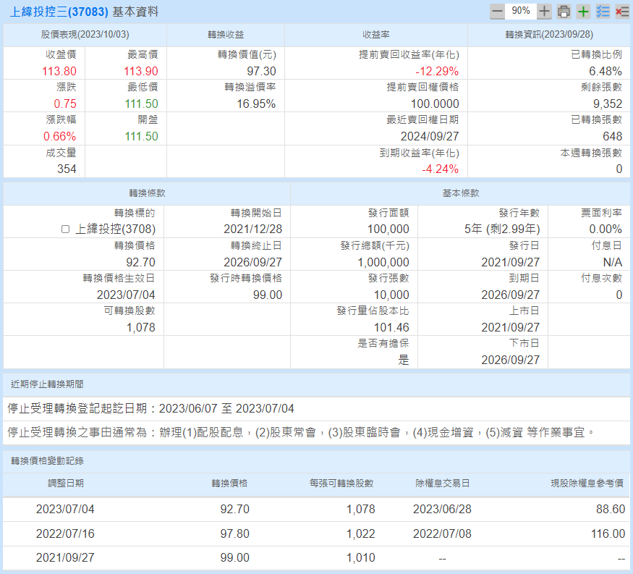Click the 轉換條款 section header
633x574 pixels.
point(147,193)
